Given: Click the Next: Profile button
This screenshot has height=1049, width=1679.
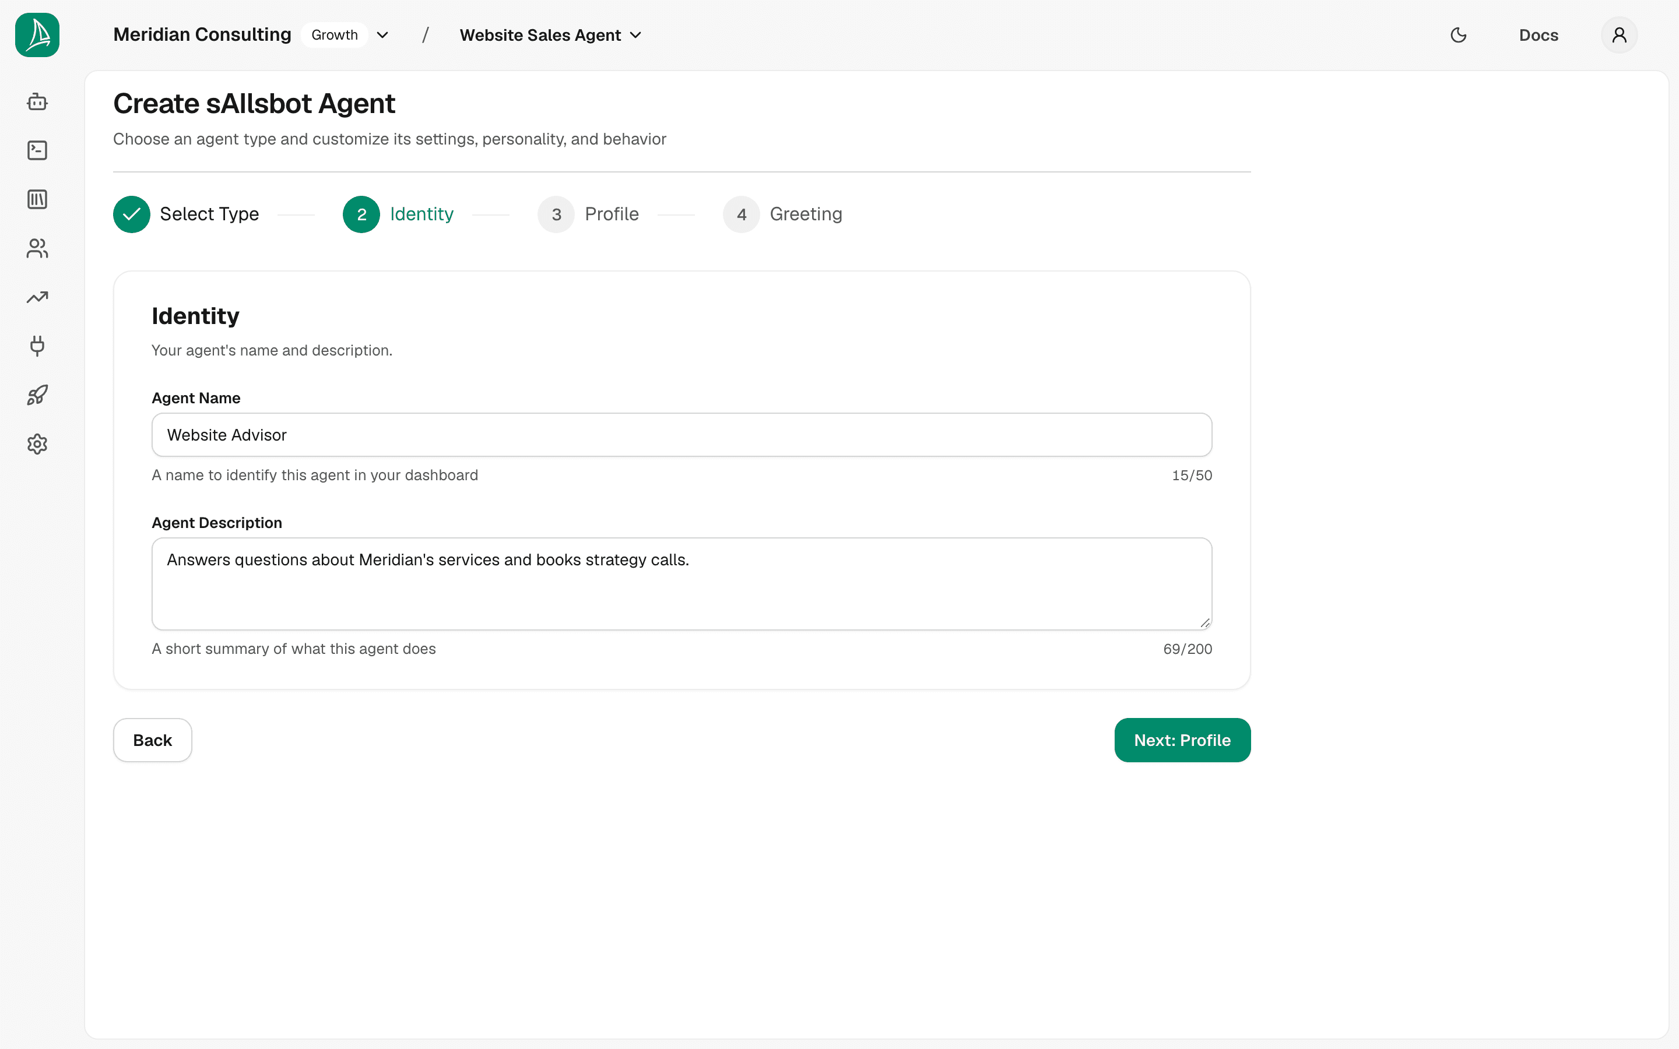Looking at the screenshot, I should [x=1182, y=740].
